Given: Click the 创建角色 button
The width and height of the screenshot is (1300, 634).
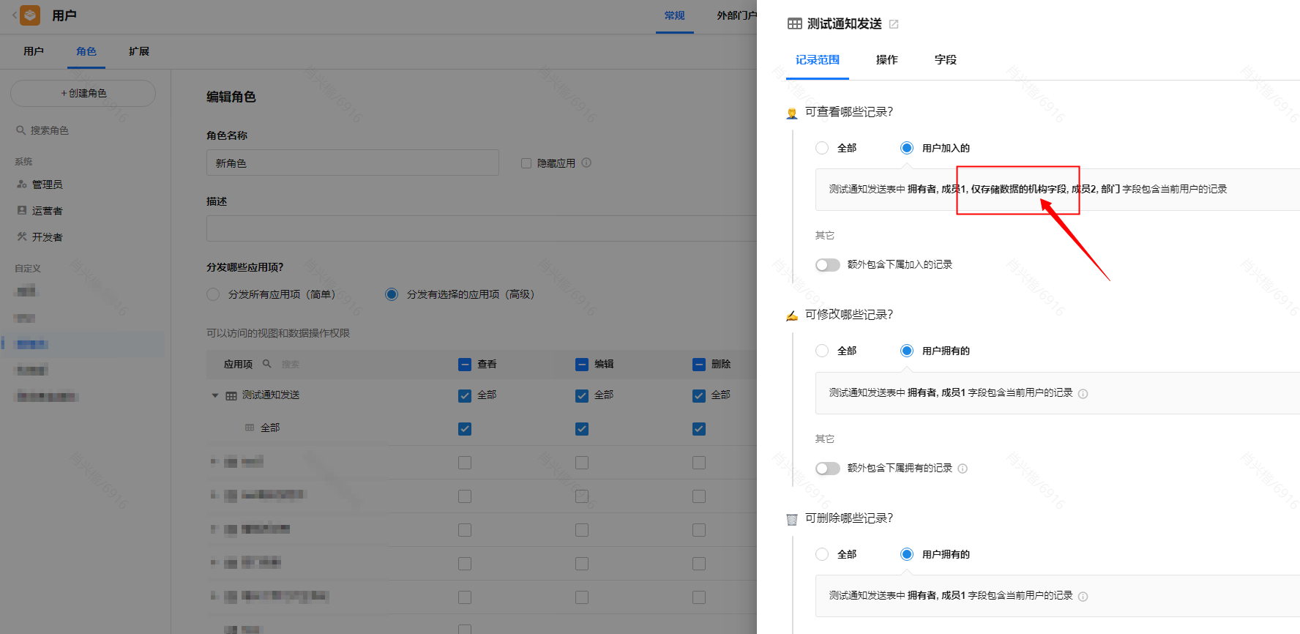Looking at the screenshot, I should click(83, 93).
